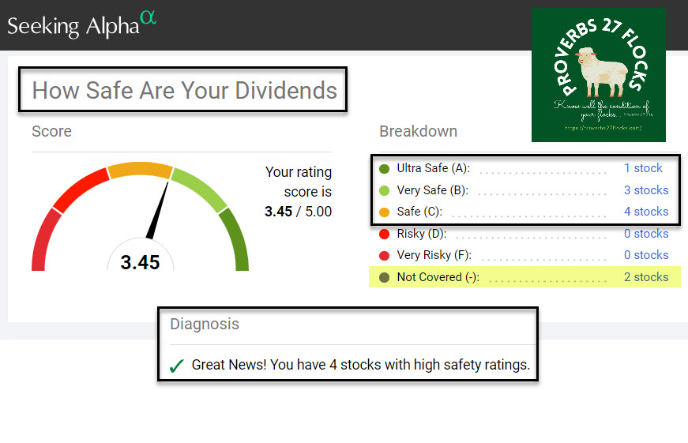This screenshot has width=688, height=443.
Task: Click the Very Risky (F) dot
Action: [x=385, y=255]
